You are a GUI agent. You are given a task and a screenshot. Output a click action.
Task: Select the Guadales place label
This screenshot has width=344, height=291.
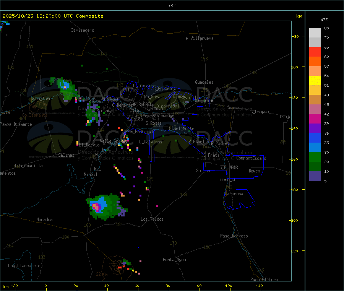(x=204, y=82)
